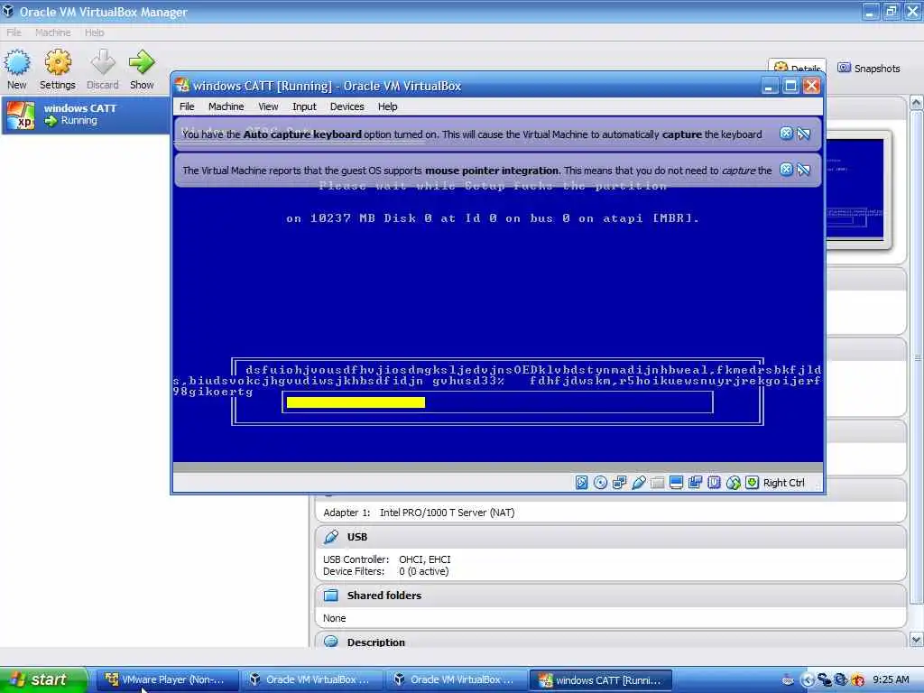Switch to the Snapshots tab
Screen dimensions: 924x693
(869, 69)
